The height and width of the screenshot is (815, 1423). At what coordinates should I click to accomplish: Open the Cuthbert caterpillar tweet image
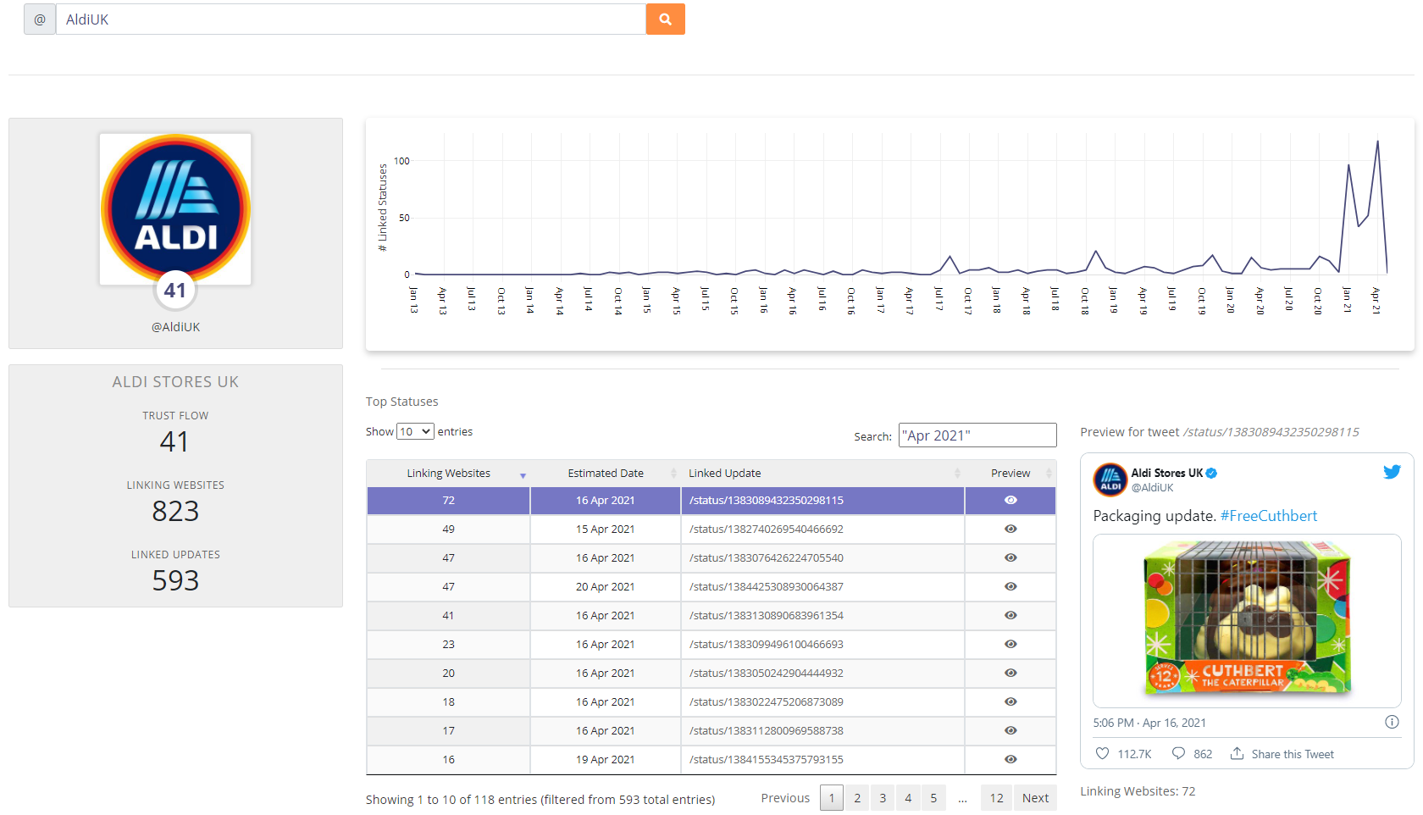pyautogui.click(x=1247, y=620)
